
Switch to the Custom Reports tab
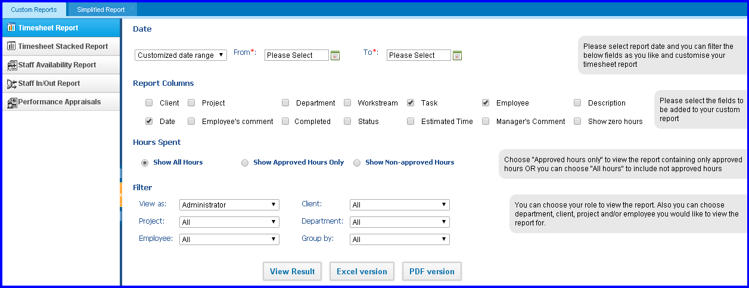click(x=34, y=10)
